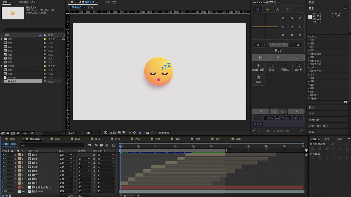Create a null with 空对象 tool
351x197 pixels.
click(298, 67)
